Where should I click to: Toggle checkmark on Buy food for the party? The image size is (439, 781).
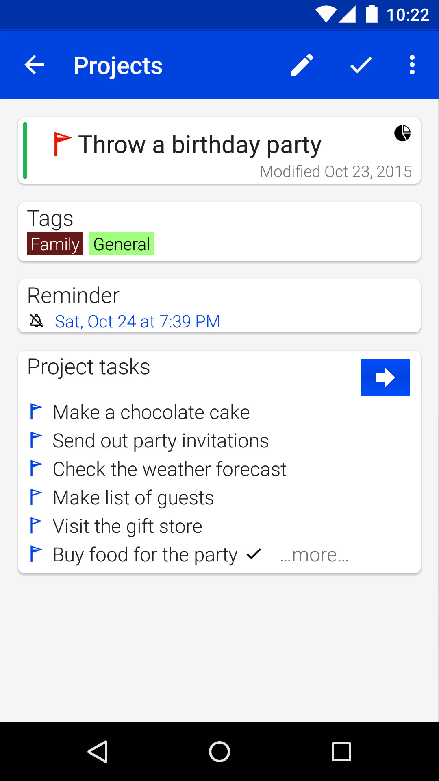(x=254, y=554)
